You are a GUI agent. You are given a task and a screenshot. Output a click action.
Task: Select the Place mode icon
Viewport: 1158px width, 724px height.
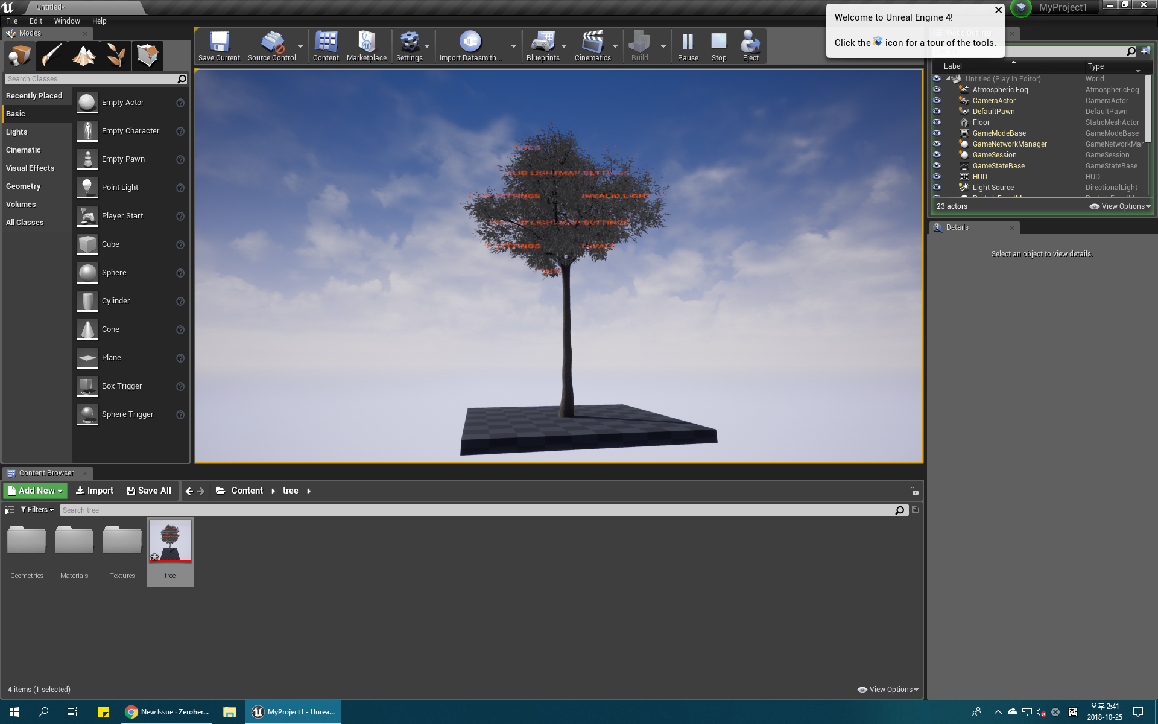coord(19,56)
